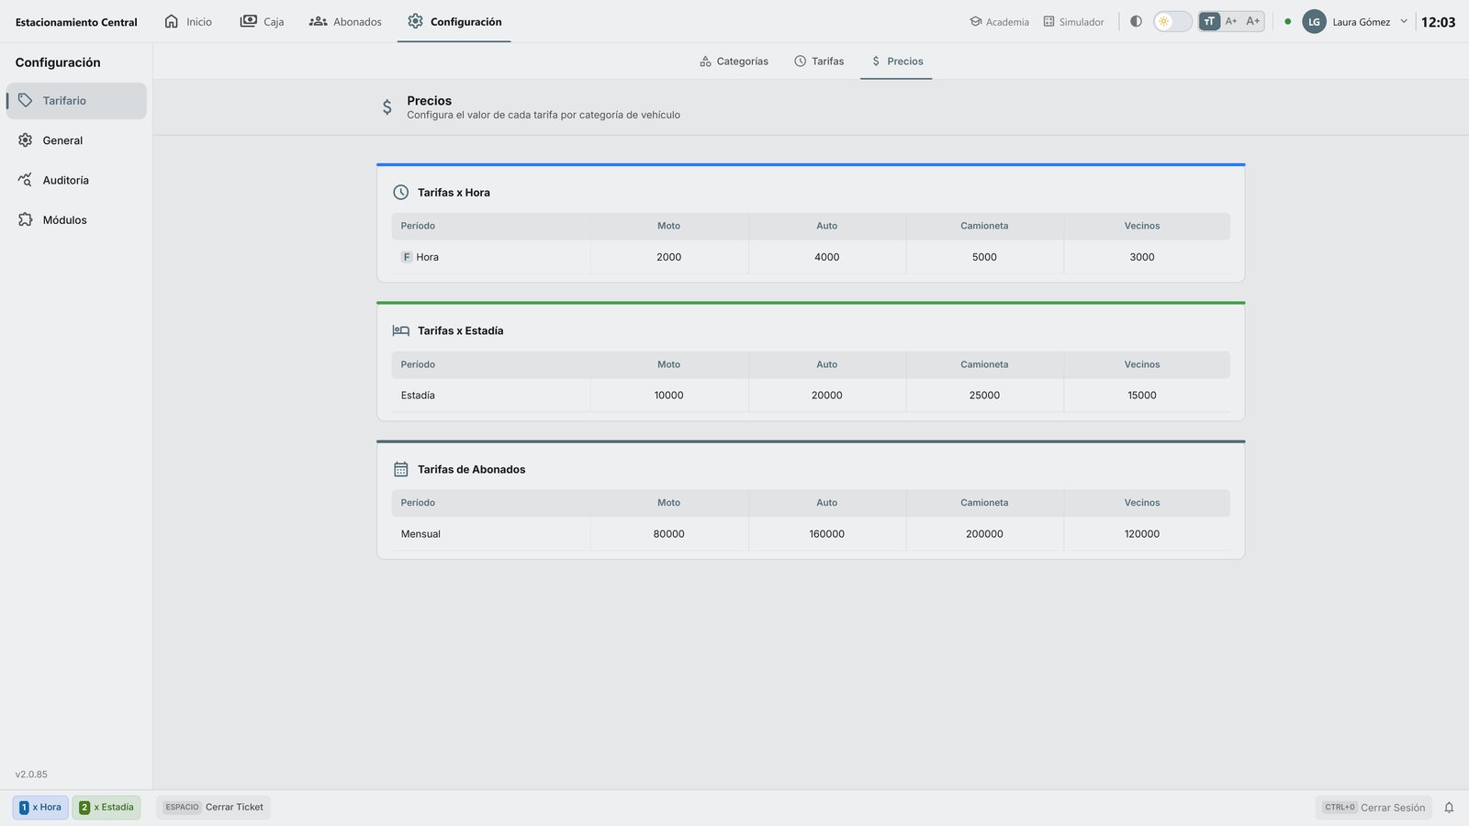Edit the Estadía Vecinos price 15000

1142,396
